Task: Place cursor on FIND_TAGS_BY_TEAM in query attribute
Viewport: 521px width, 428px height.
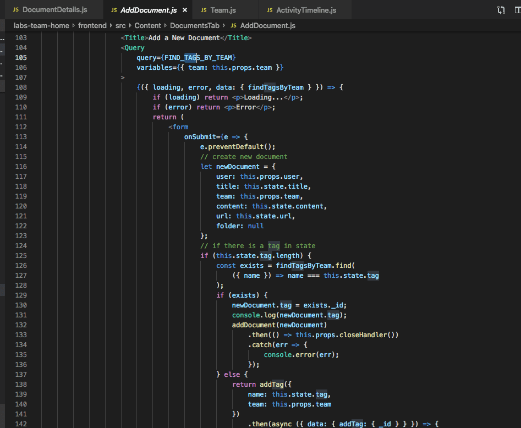Action: click(200, 58)
